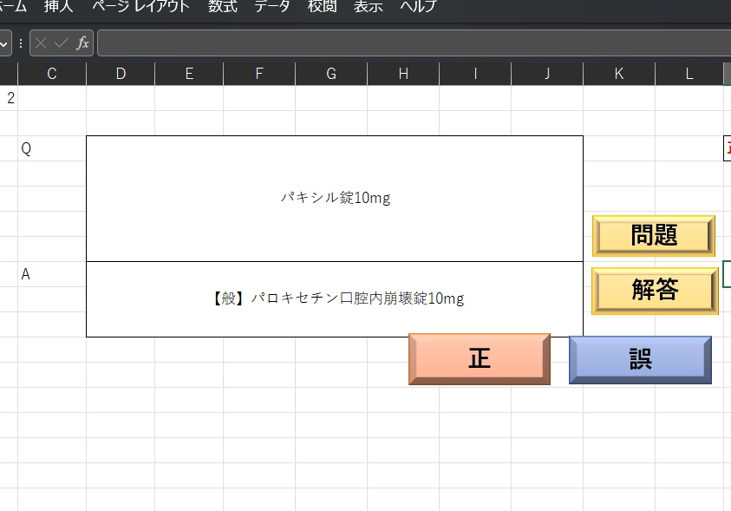
Task: Select column L header
Action: [689, 74]
